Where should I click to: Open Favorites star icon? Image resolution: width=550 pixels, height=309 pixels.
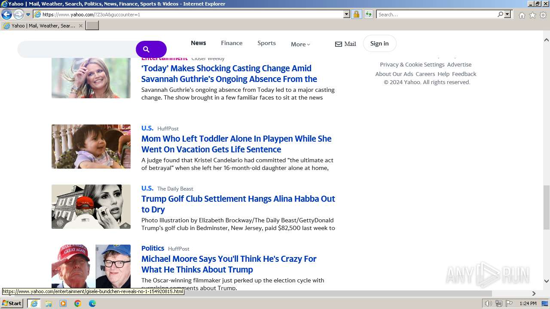click(532, 15)
